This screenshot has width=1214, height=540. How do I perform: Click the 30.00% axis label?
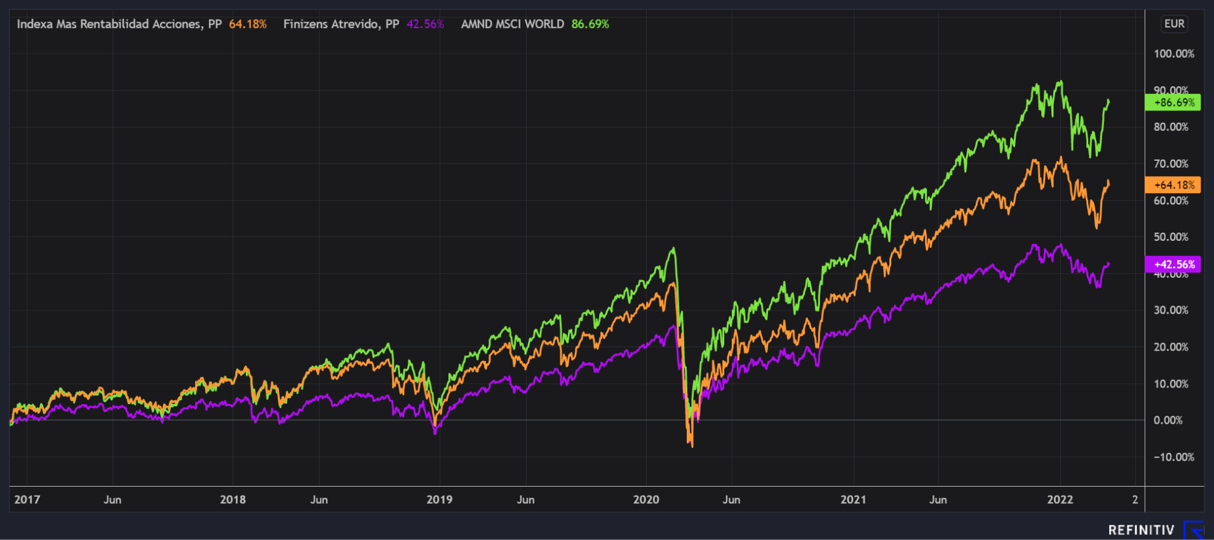pos(1171,310)
